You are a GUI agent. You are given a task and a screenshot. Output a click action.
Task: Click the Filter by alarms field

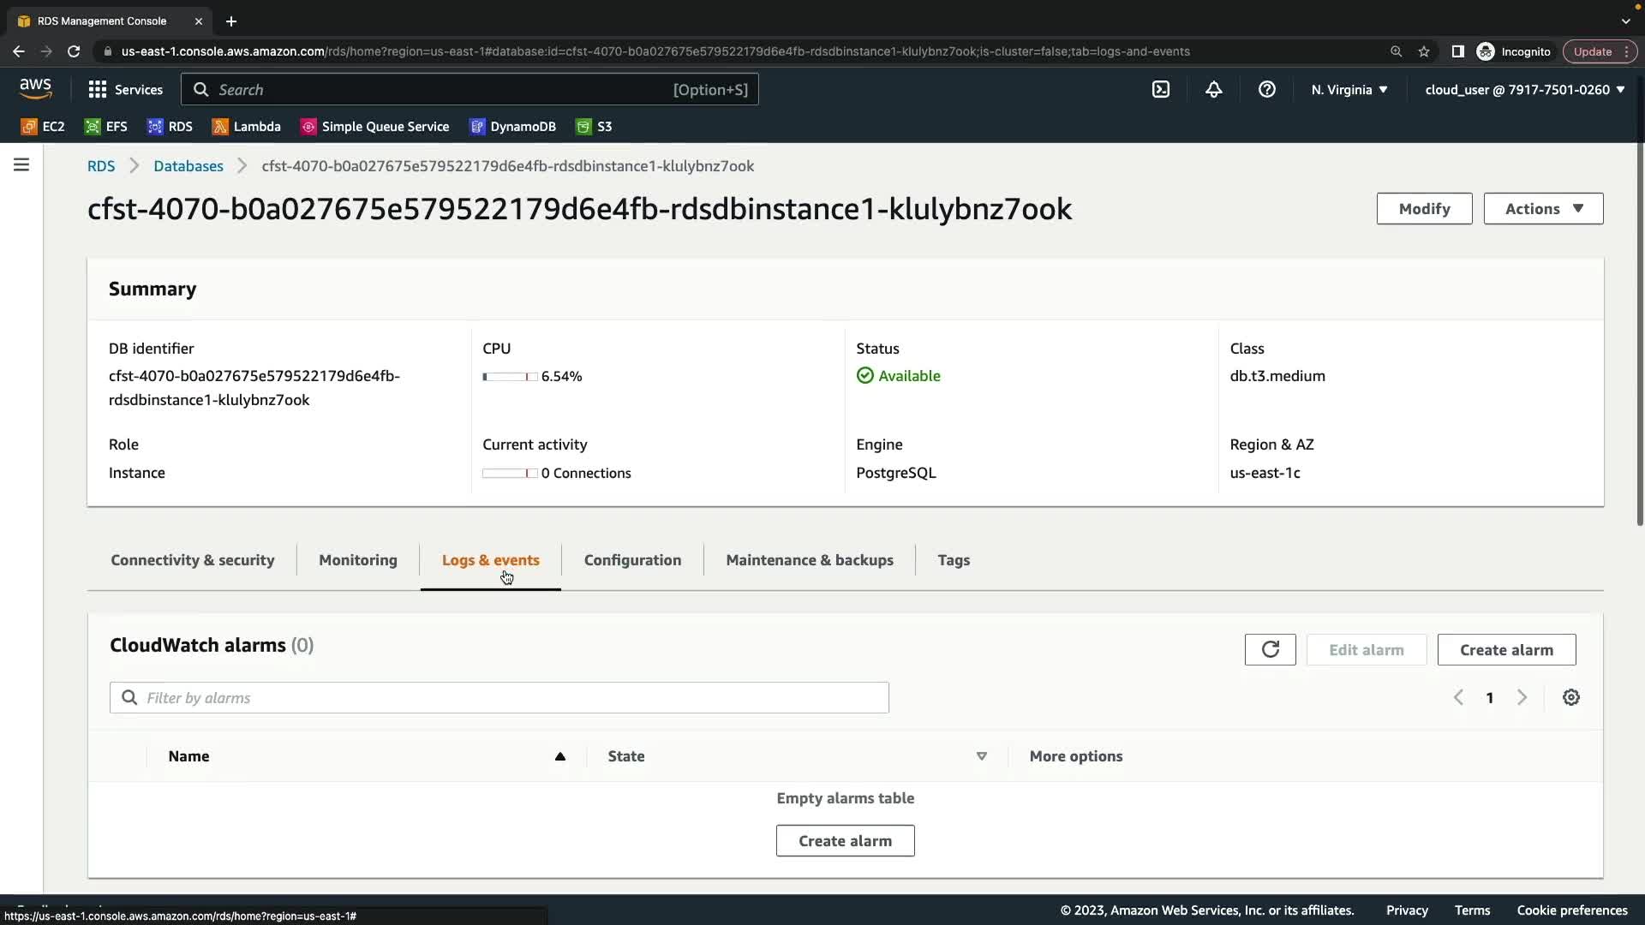pyautogui.click(x=499, y=698)
